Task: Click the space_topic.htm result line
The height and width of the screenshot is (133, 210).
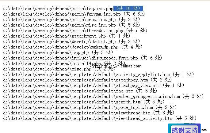Action: click(90, 107)
